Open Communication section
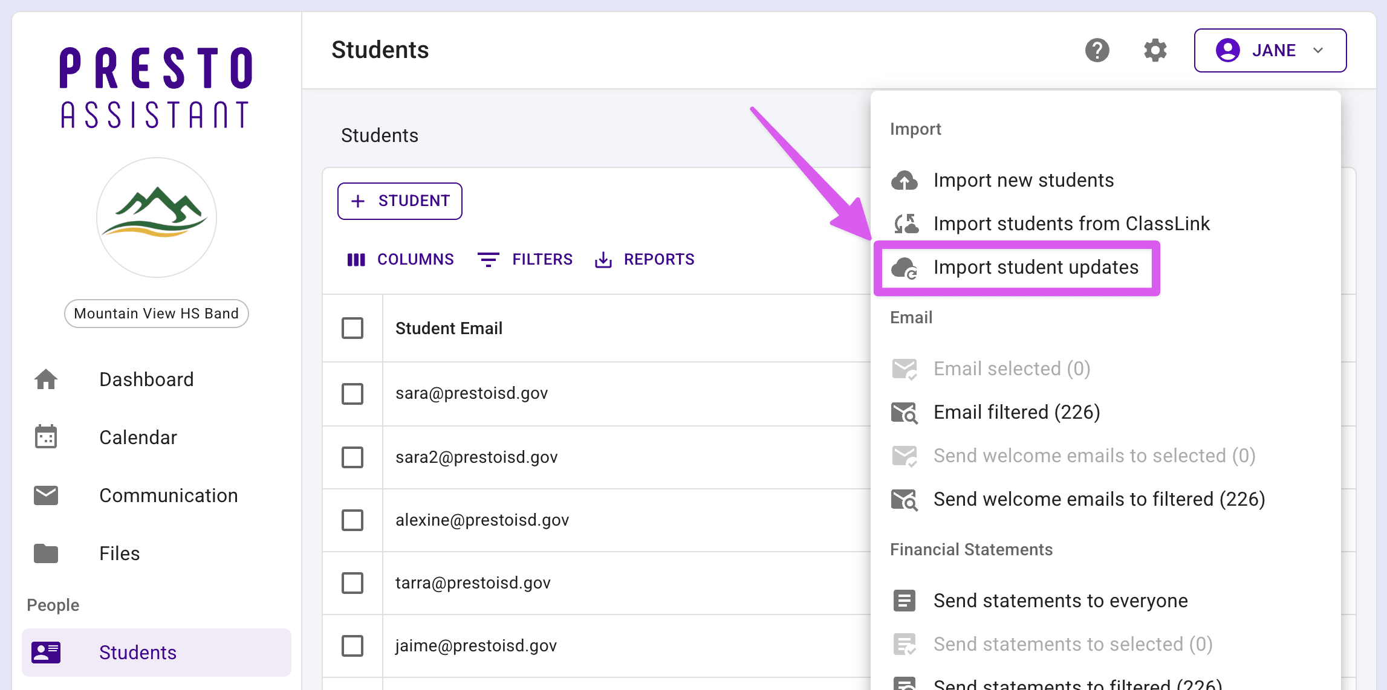The width and height of the screenshot is (1387, 690). pos(169,495)
